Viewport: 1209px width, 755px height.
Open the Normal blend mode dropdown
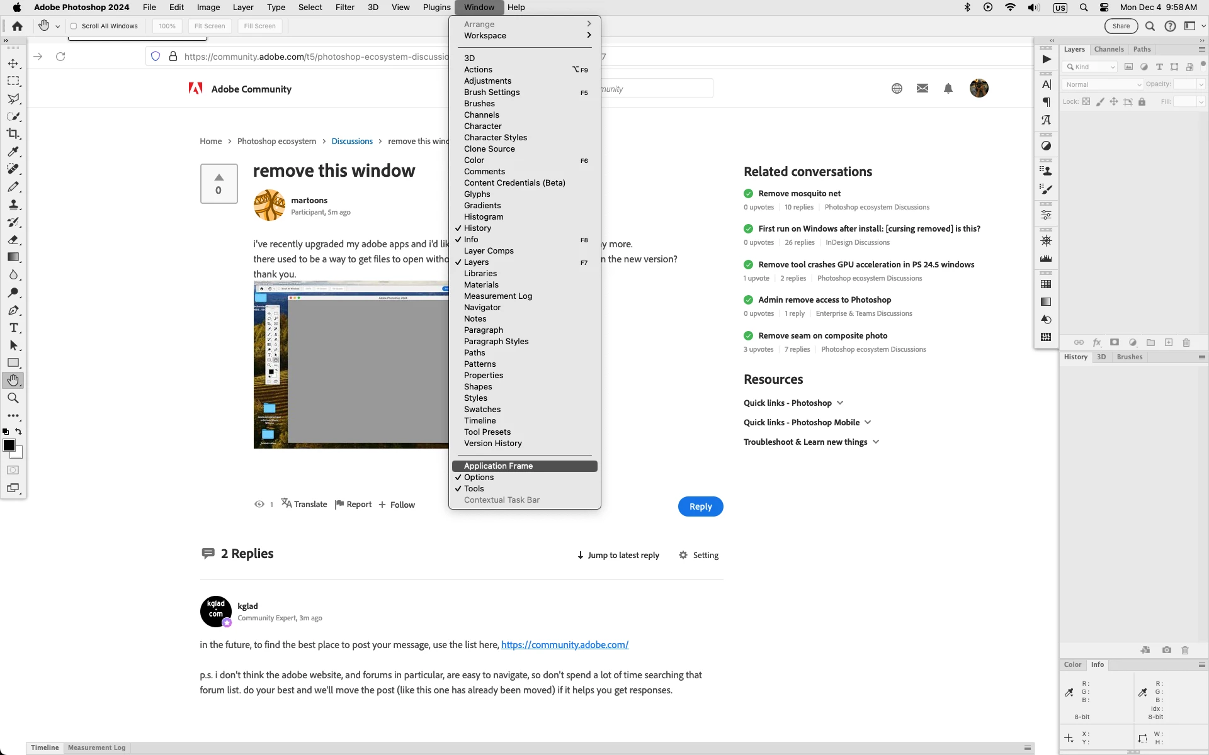click(x=1103, y=84)
